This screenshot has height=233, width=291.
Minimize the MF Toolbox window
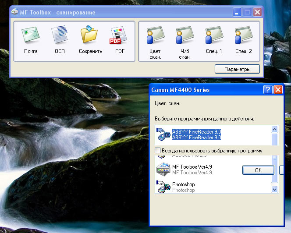point(237,12)
